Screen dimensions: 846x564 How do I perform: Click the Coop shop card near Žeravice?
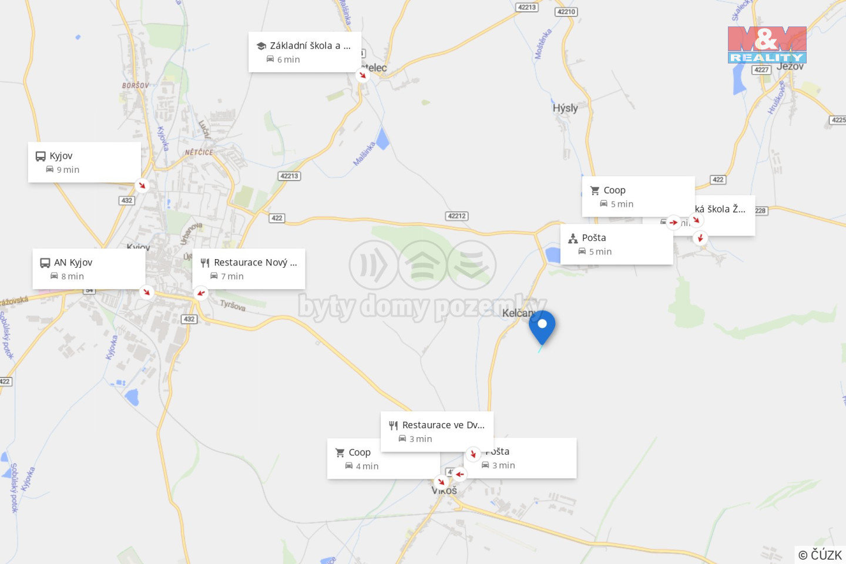coord(639,197)
